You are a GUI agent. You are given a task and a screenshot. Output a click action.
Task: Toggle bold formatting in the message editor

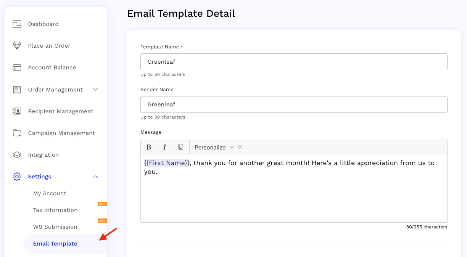tap(149, 147)
